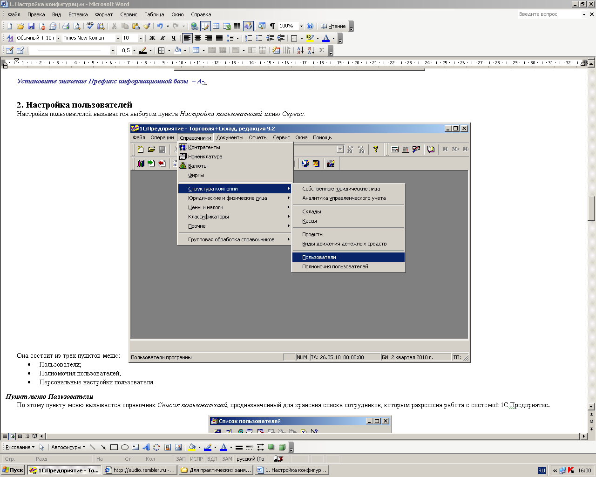
Task: Expand the Автофигуры menu
Action: click(x=68, y=447)
